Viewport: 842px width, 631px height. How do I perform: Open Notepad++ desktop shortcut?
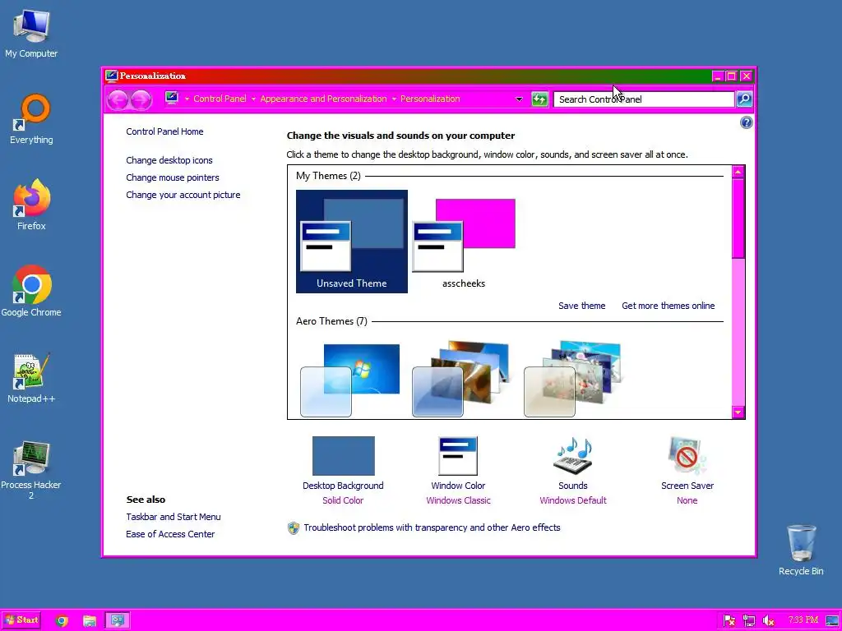tap(31, 378)
